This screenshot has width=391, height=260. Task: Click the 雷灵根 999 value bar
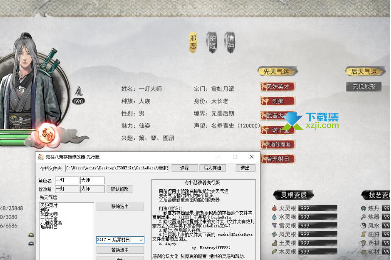[x=318, y=226]
